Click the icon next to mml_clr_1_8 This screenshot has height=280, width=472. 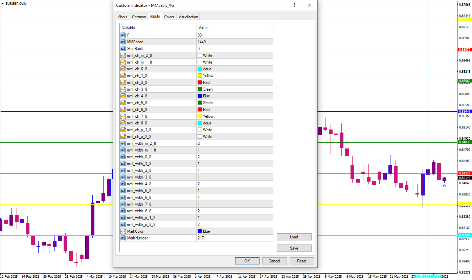tap(123, 76)
